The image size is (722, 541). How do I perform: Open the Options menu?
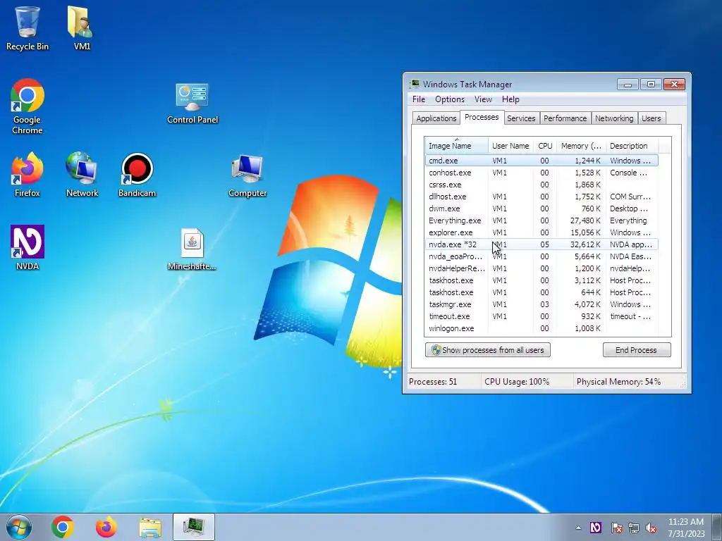click(450, 99)
